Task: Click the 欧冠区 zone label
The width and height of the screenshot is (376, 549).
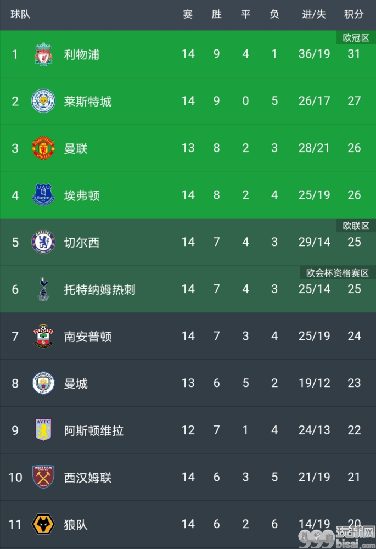Action: [x=356, y=37]
